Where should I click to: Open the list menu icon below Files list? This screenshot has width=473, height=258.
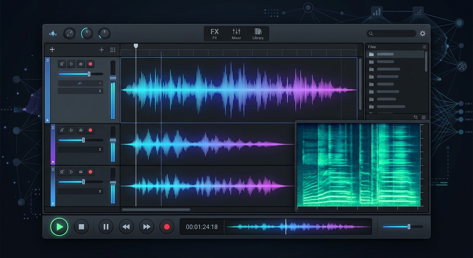[423, 117]
